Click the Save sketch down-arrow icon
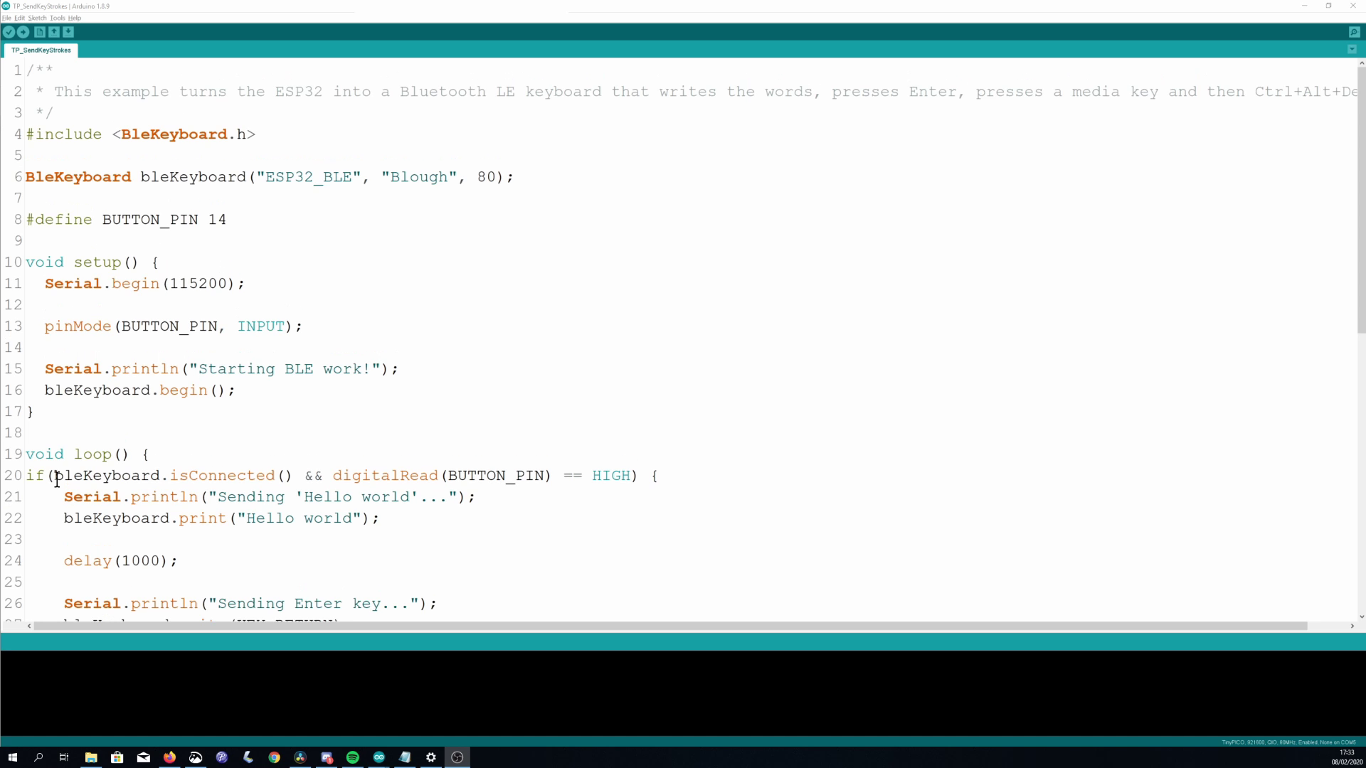Viewport: 1366px width, 768px height. (x=68, y=32)
